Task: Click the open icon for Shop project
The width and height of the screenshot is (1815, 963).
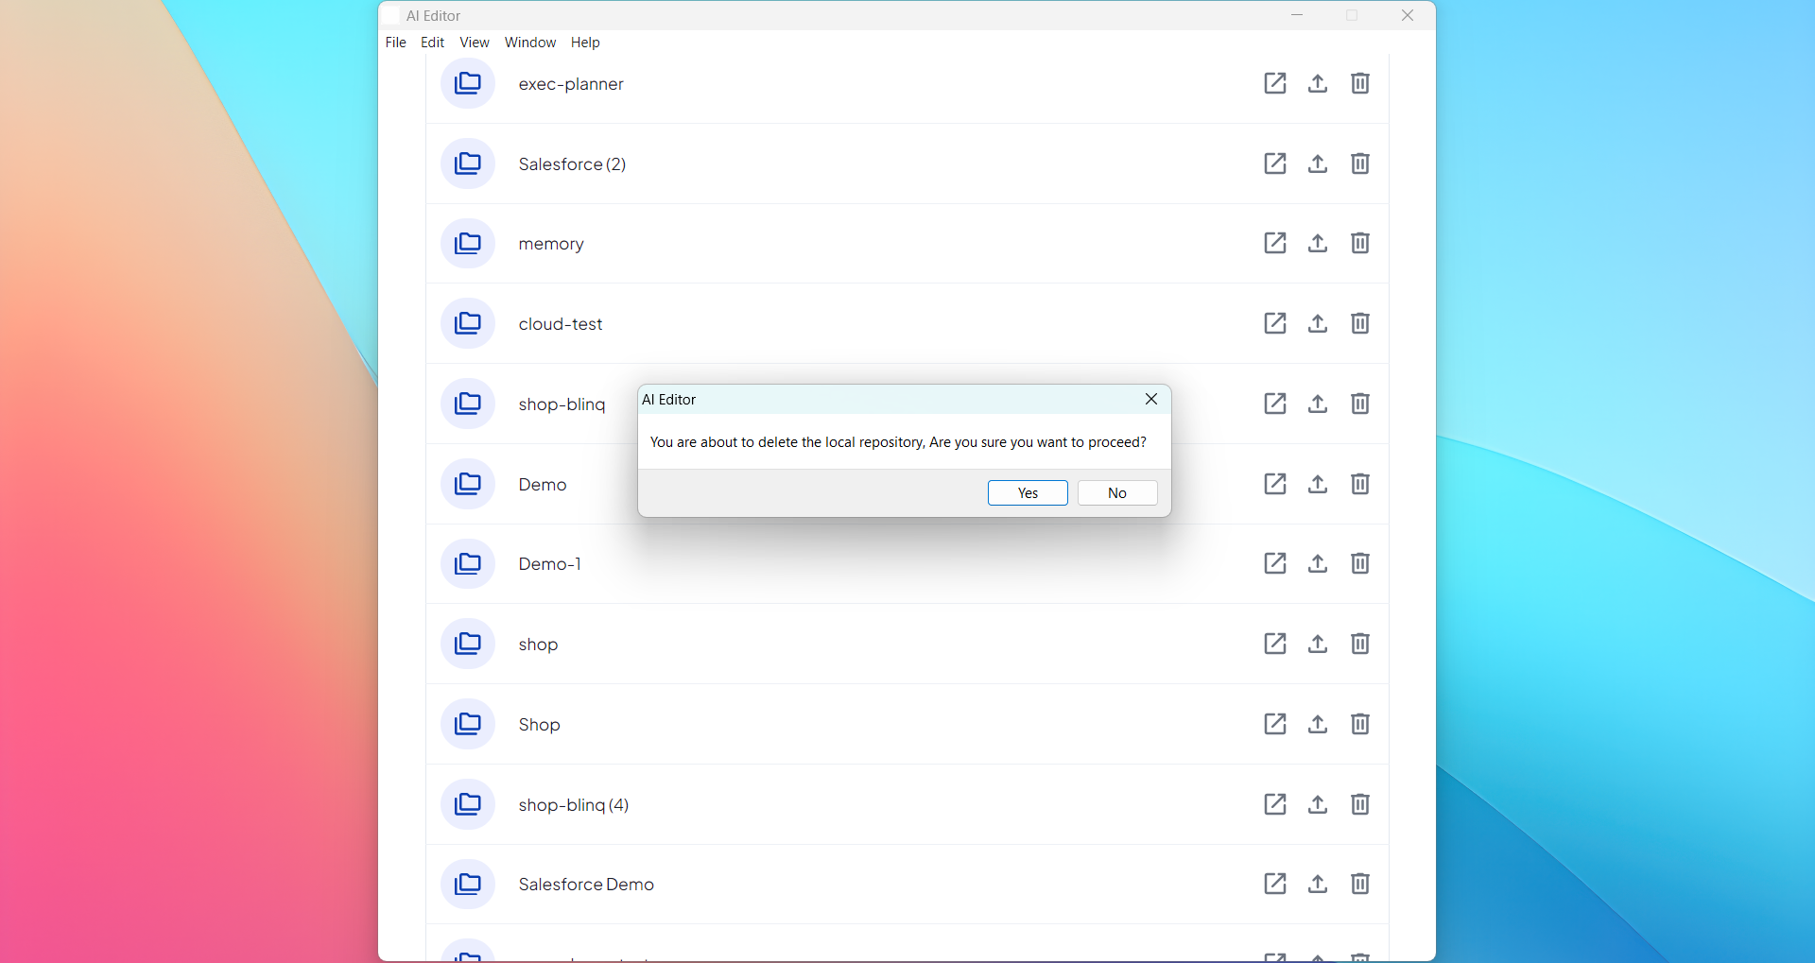Action: (1274, 724)
